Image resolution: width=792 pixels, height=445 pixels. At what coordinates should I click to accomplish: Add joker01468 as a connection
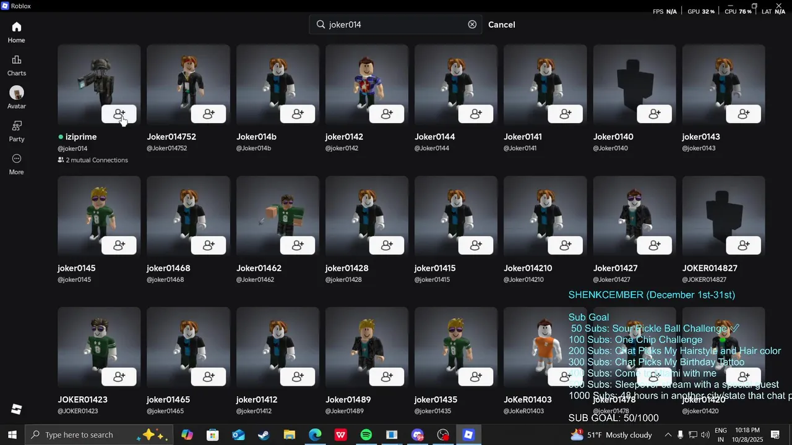(x=209, y=246)
